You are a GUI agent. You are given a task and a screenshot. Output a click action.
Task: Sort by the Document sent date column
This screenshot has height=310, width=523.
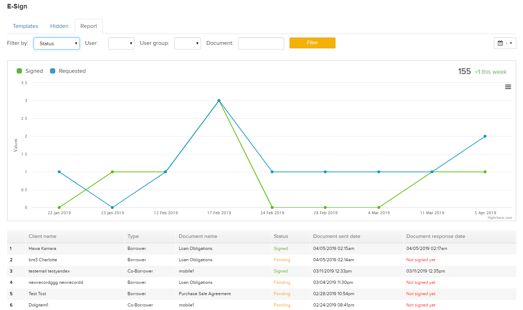pos(337,236)
